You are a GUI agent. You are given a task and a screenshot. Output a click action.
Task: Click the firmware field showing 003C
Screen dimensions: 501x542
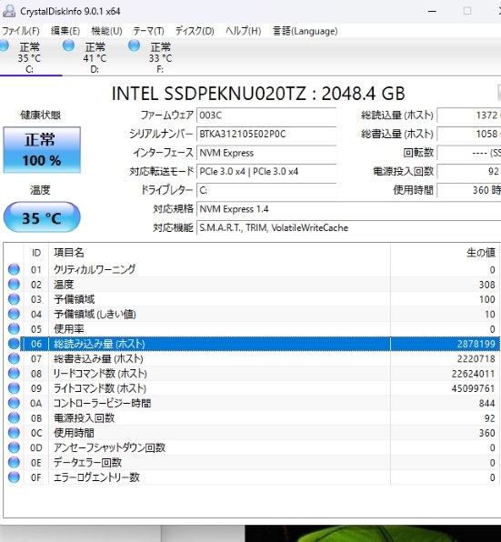click(x=266, y=115)
